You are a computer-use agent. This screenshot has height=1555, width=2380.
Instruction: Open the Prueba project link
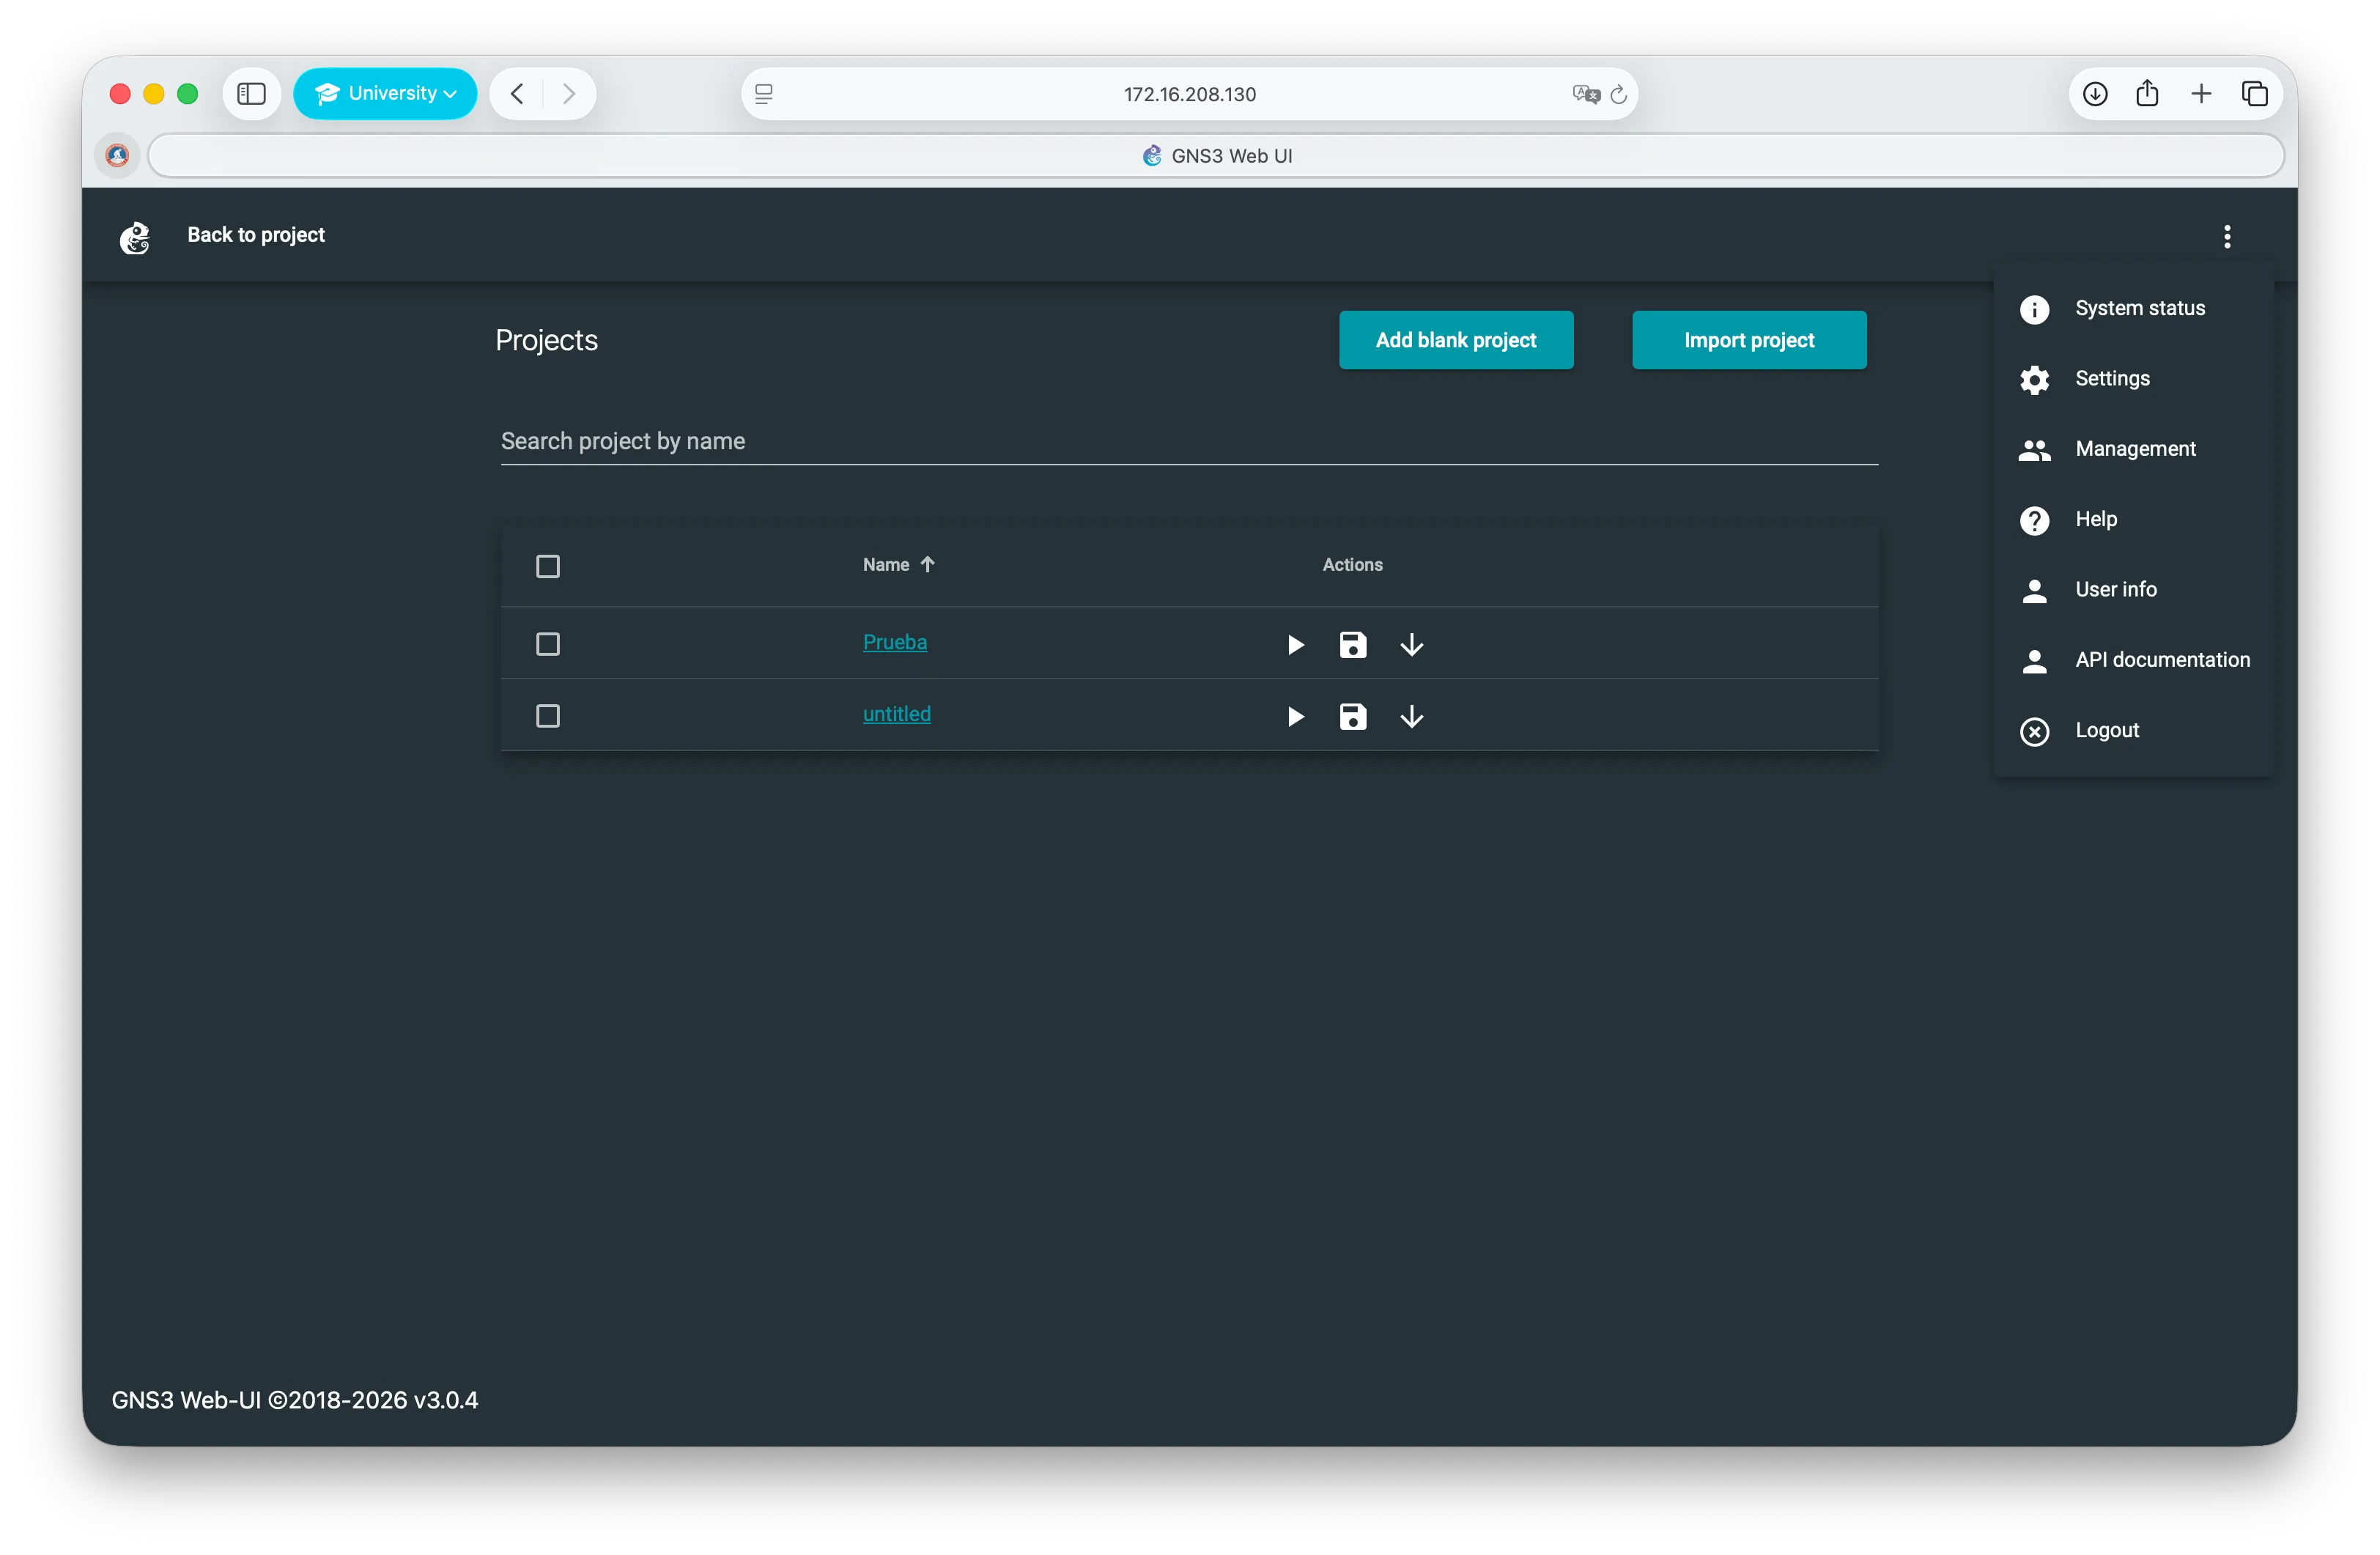coord(895,642)
